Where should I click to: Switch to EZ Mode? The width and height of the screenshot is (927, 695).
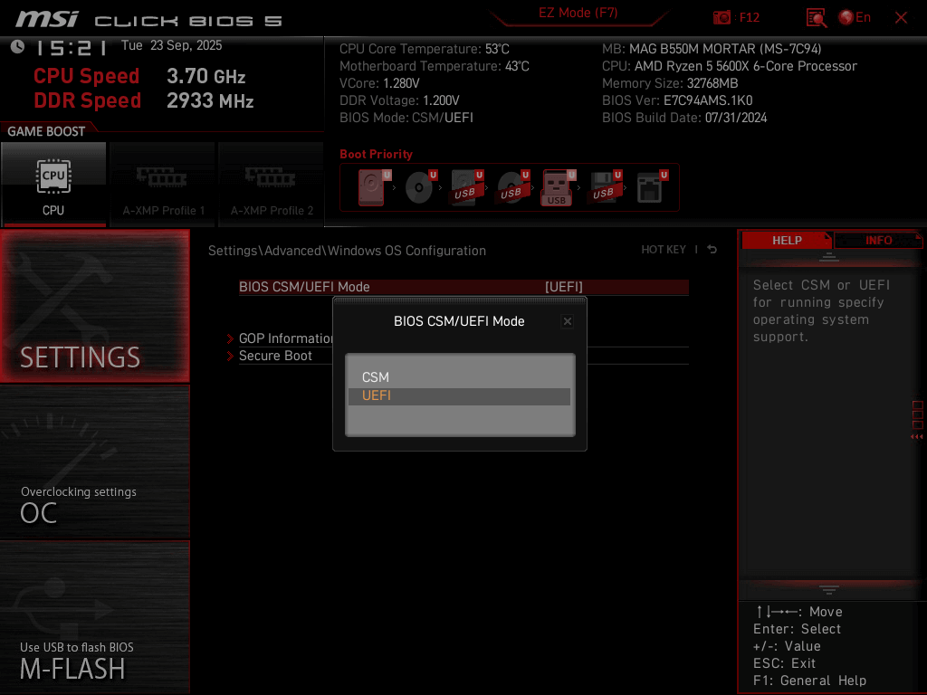(x=578, y=14)
